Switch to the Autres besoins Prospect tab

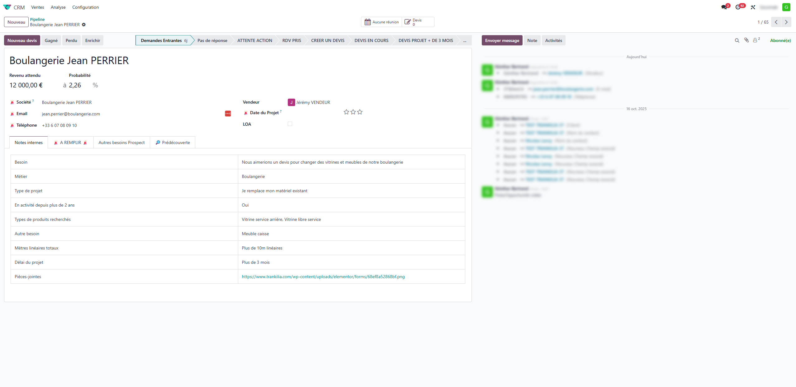point(122,142)
